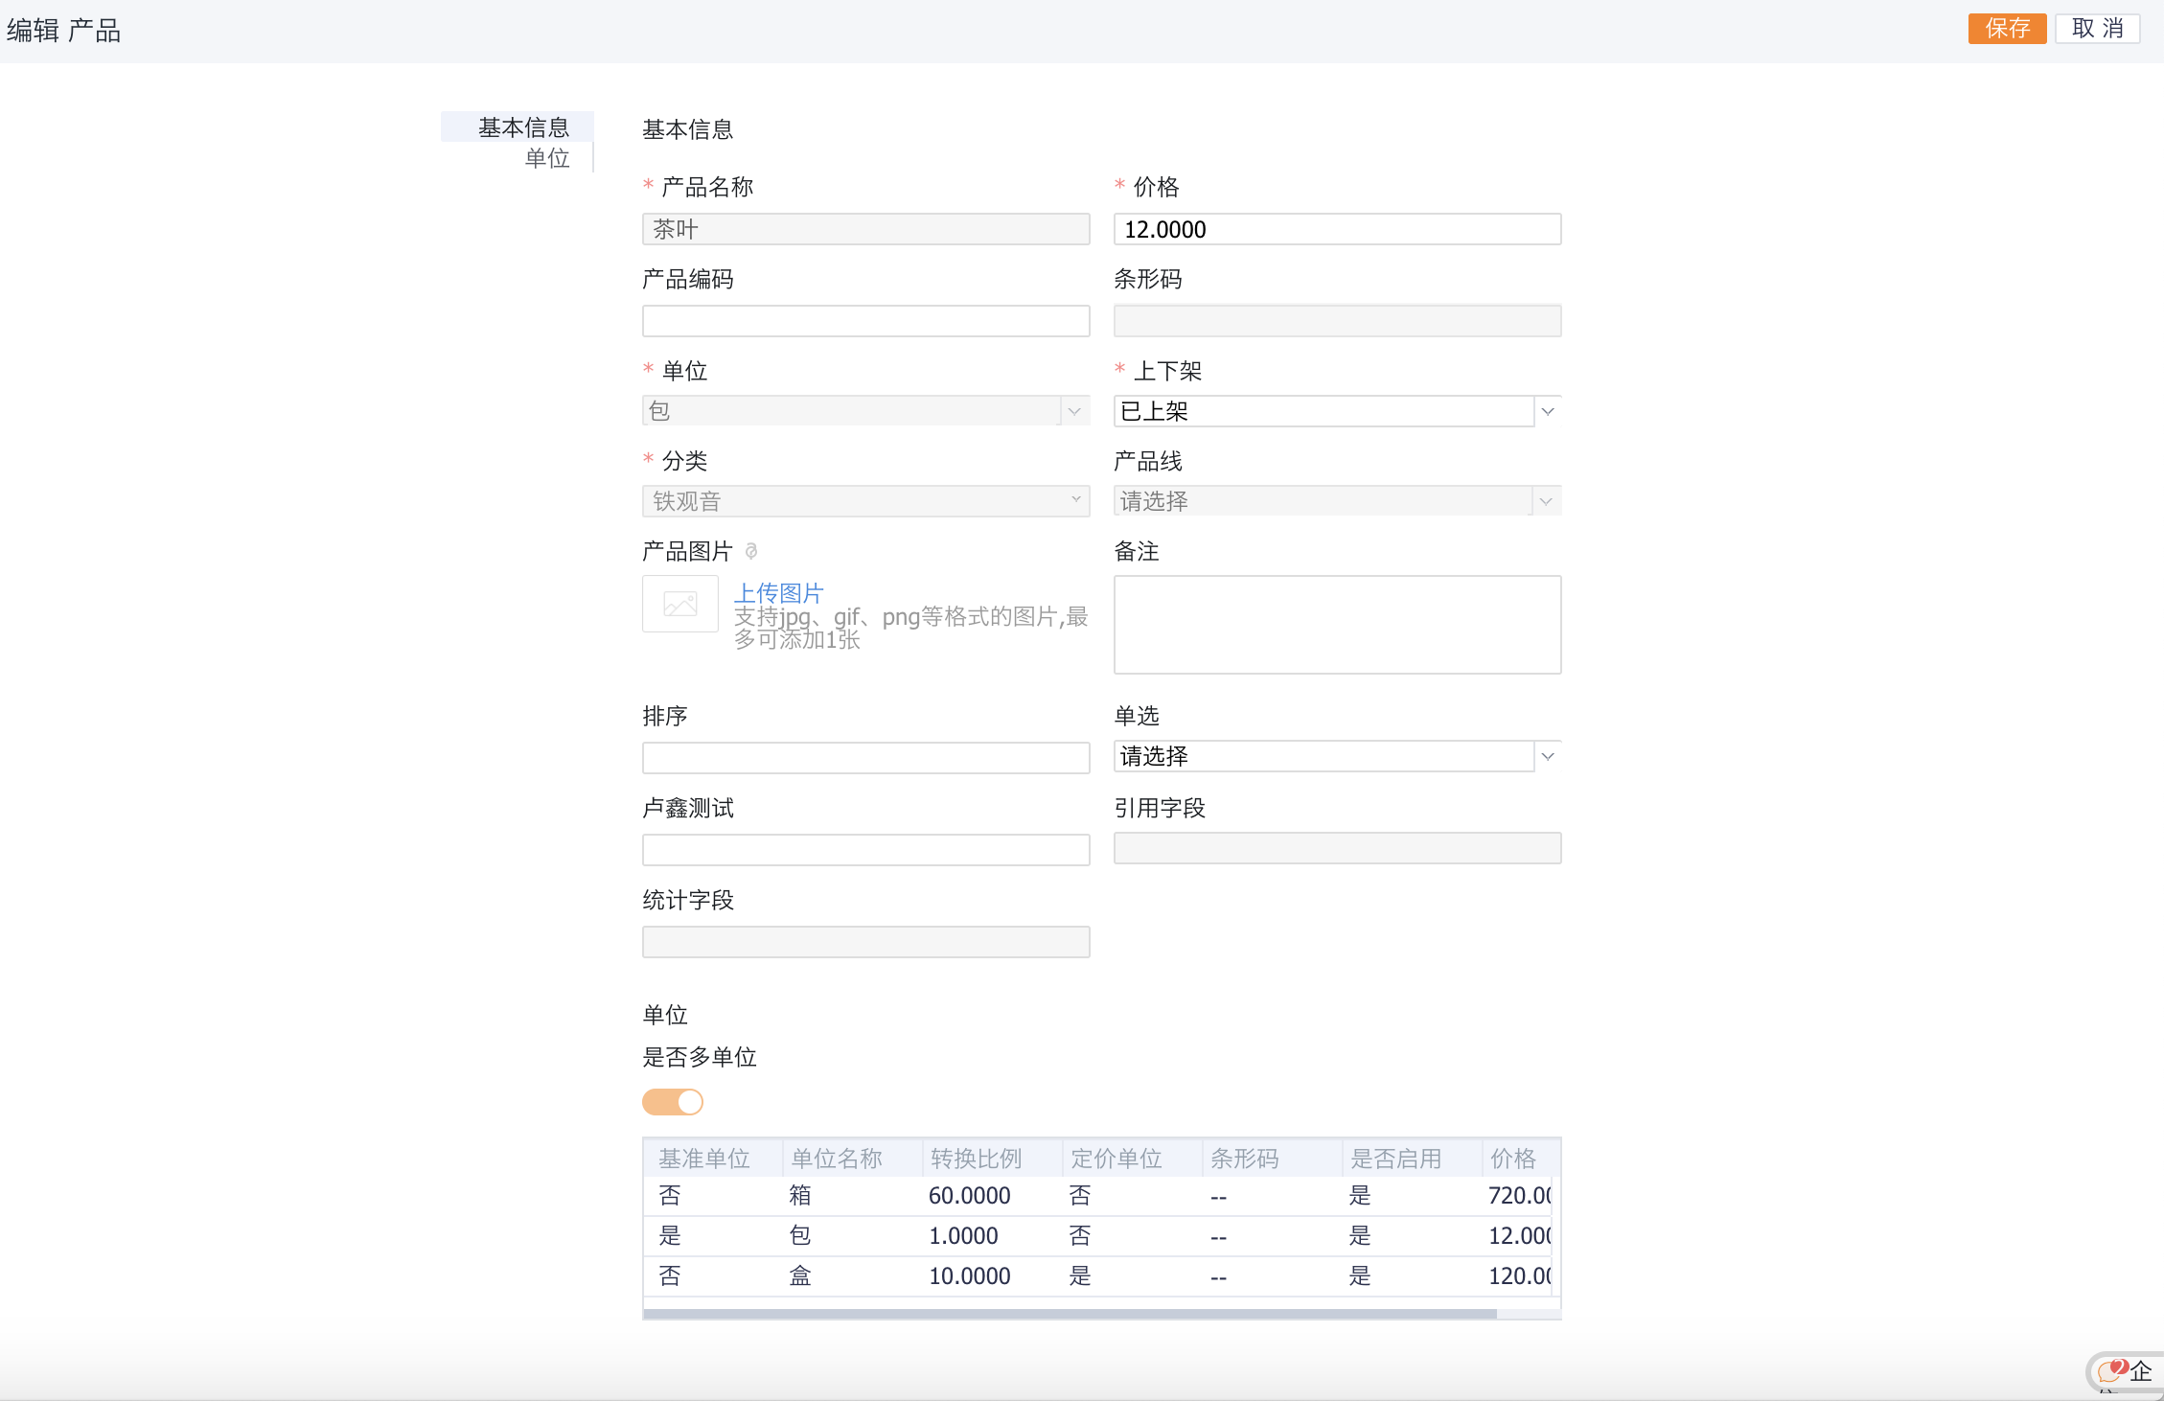
Task: Click the 箱 unit name cell
Action: (799, 1196)
